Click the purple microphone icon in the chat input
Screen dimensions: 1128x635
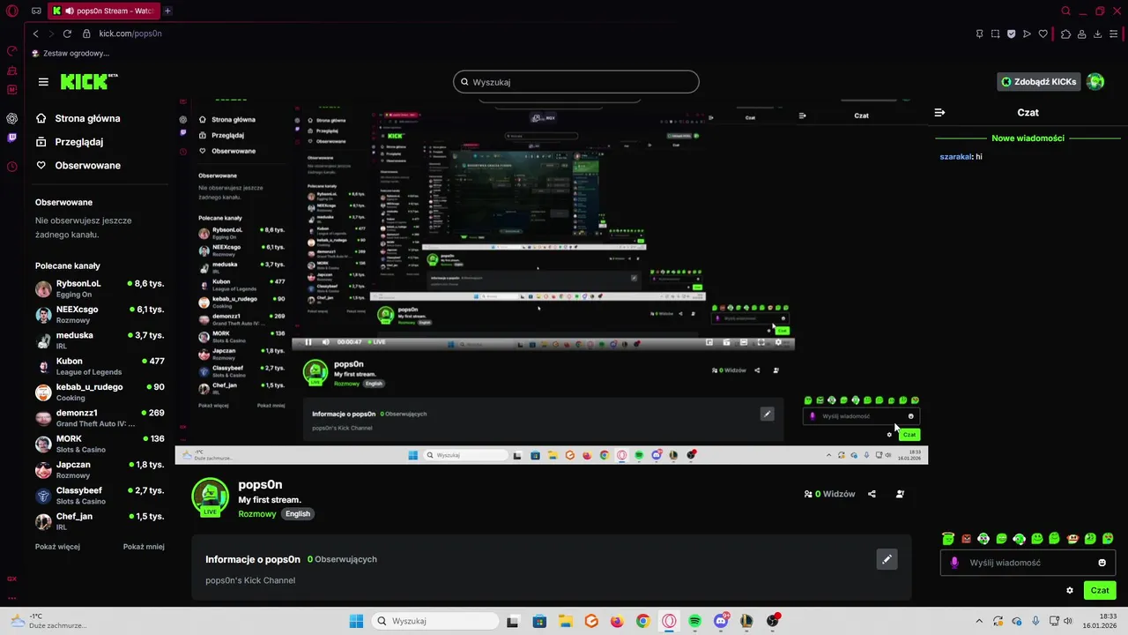[x=954, y=563]
